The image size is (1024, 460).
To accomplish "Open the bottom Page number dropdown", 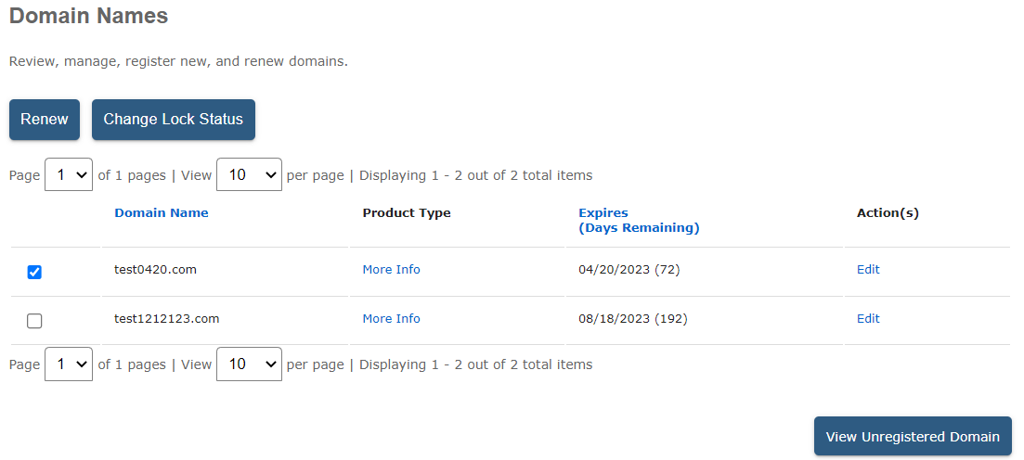I will [69, 364].
